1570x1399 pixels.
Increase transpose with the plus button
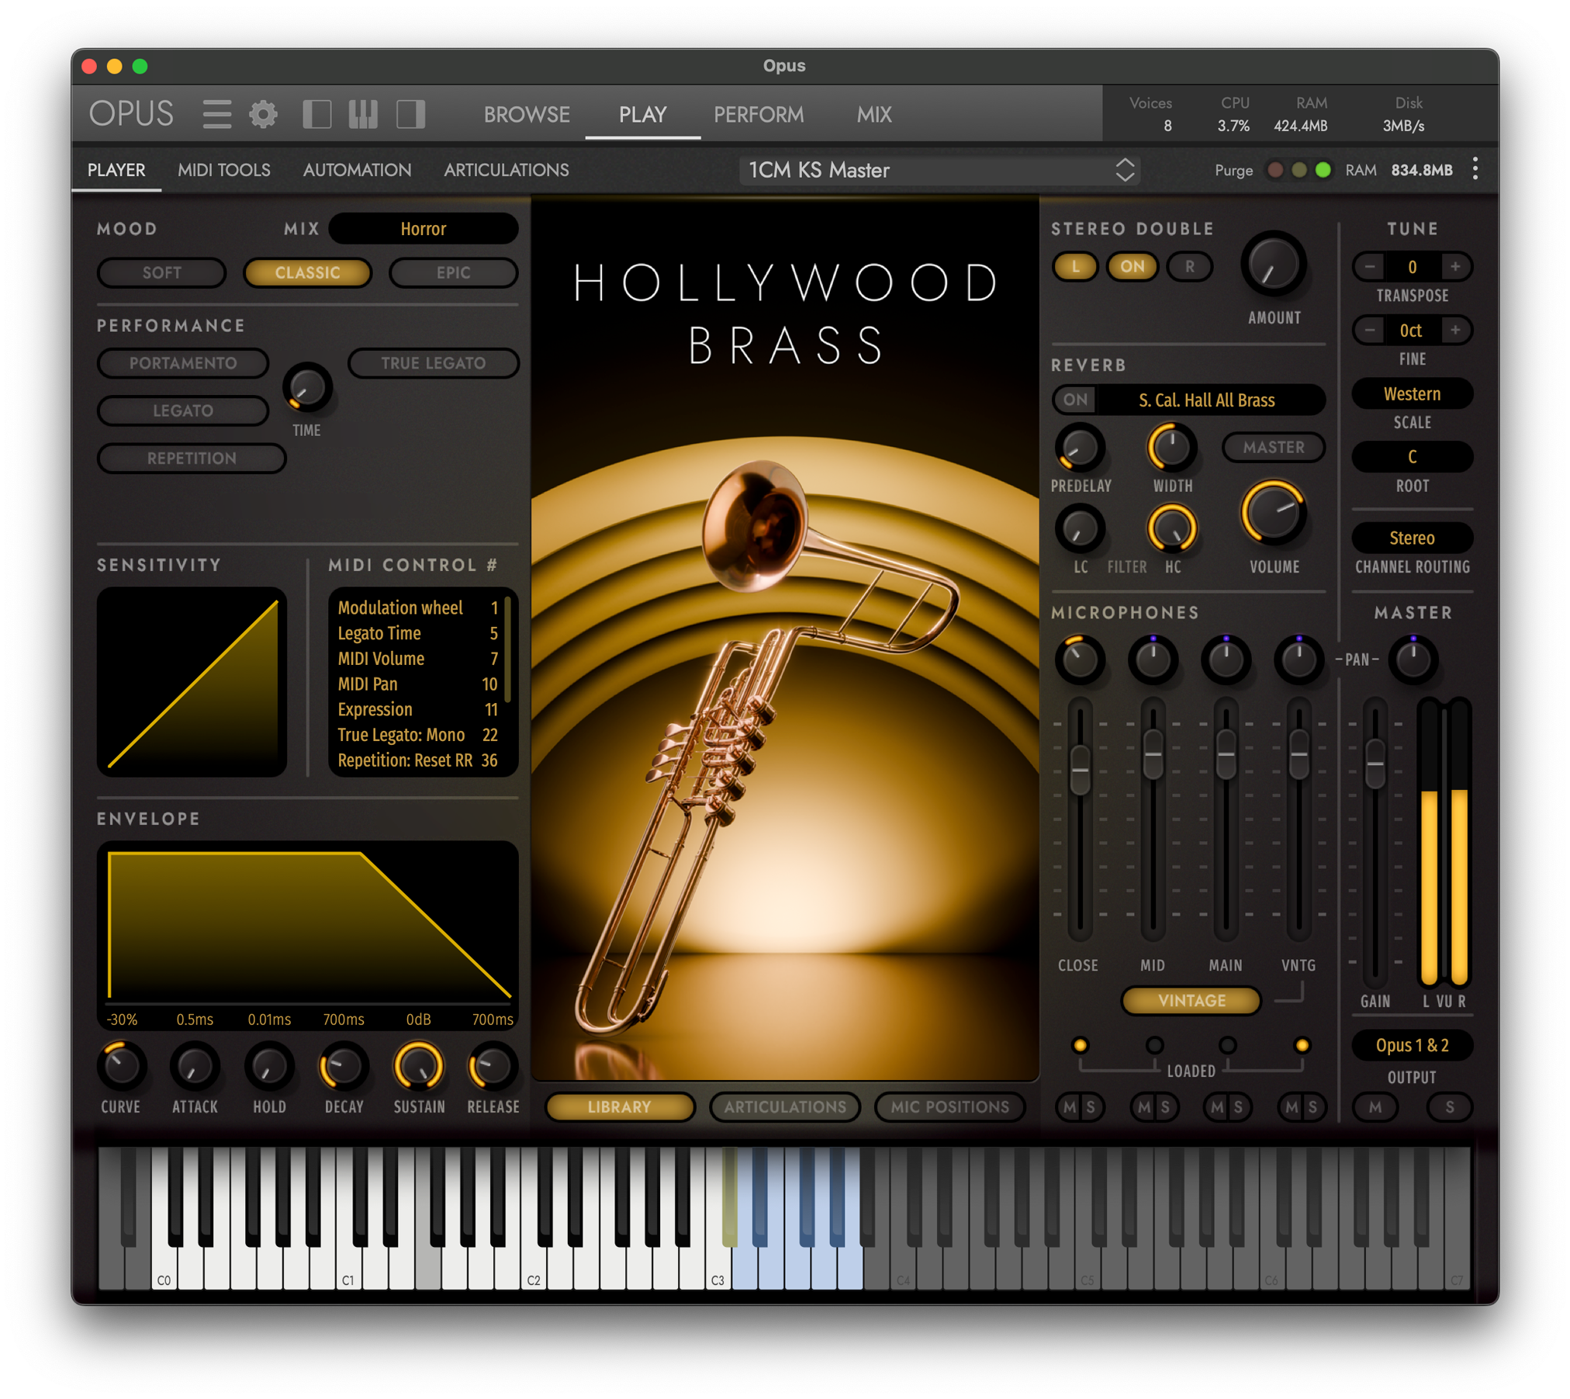[x=1455, y=267]
